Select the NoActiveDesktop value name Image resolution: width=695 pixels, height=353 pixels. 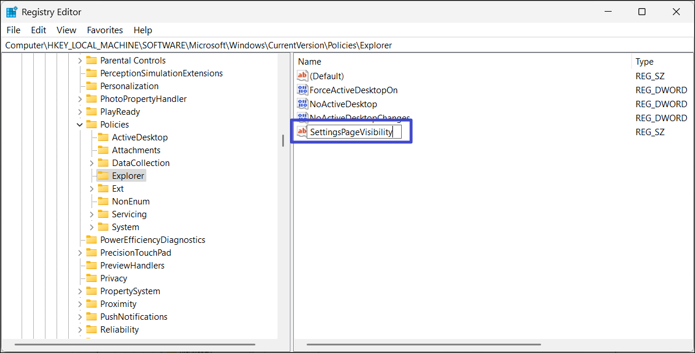click(343, 104)
